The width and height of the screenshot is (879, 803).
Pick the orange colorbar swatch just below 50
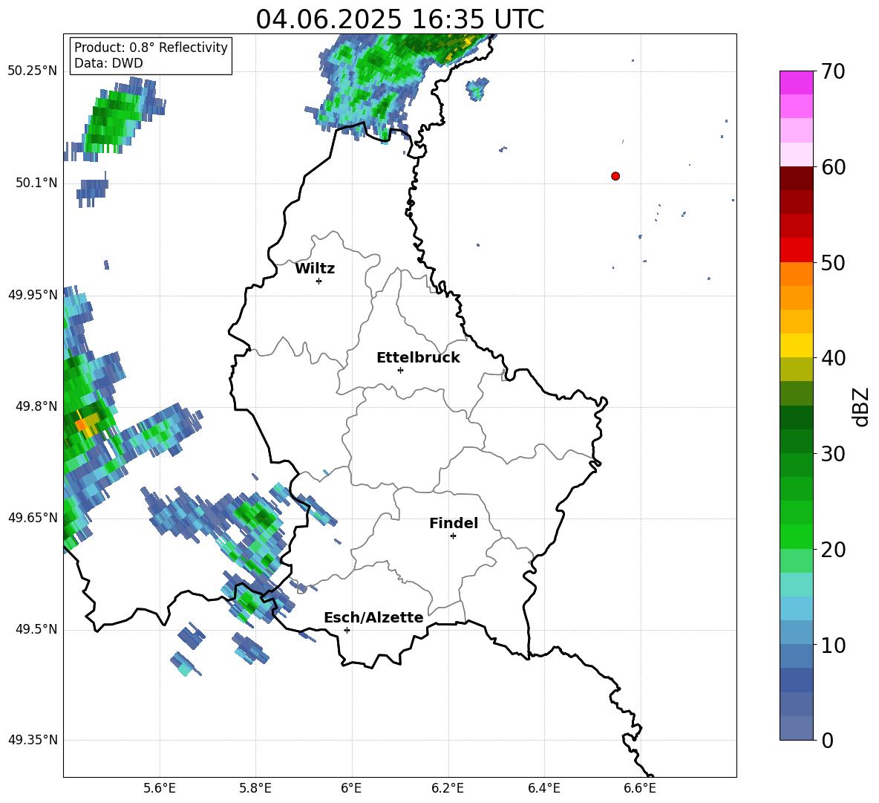(x=796, y=274)
